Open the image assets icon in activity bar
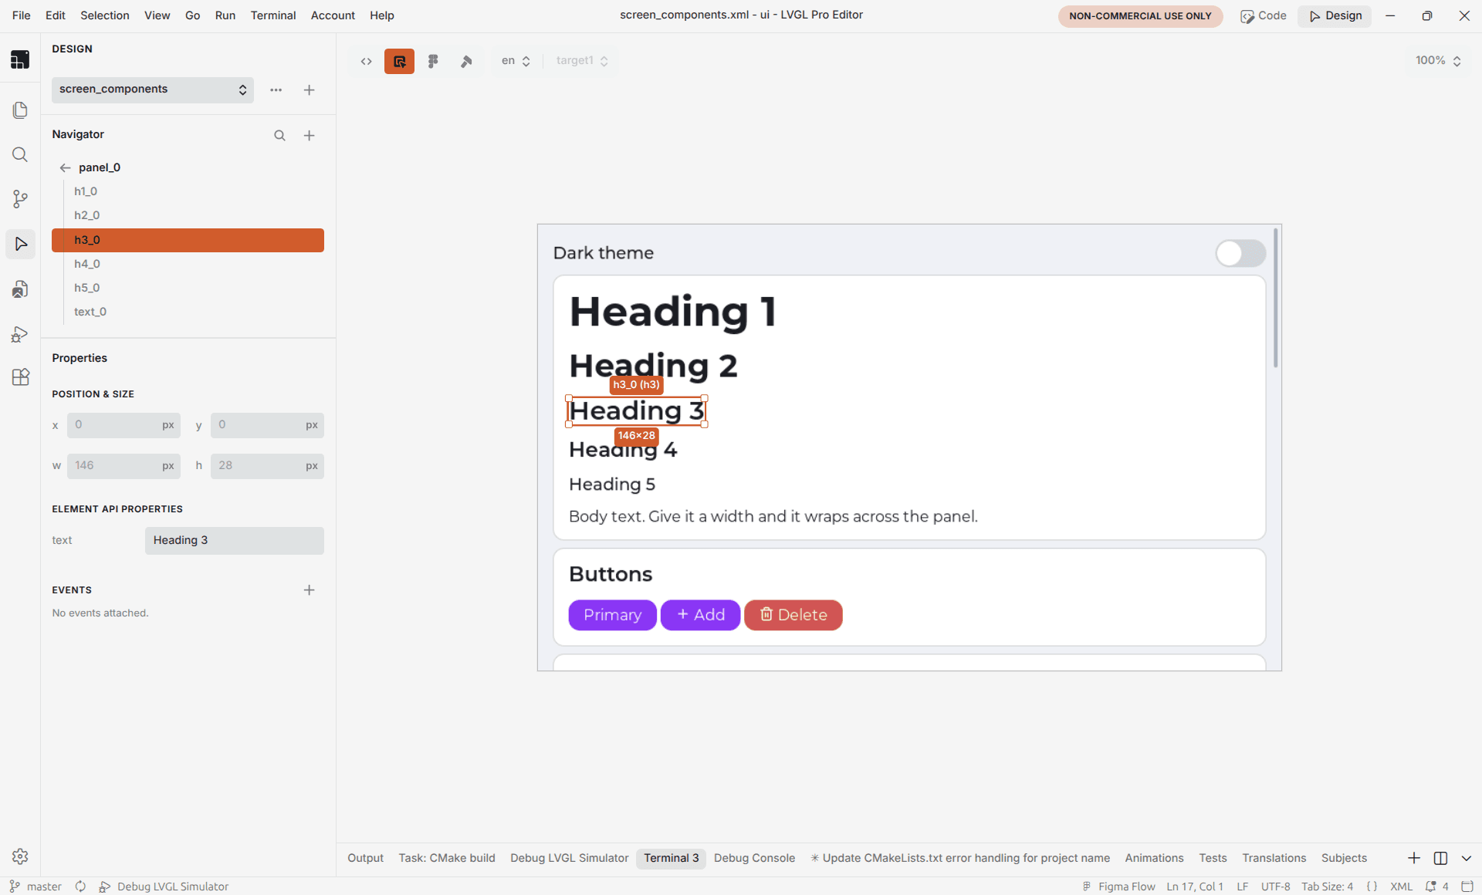 (20, 289)
